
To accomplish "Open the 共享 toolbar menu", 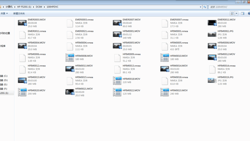I will [4, 14].
